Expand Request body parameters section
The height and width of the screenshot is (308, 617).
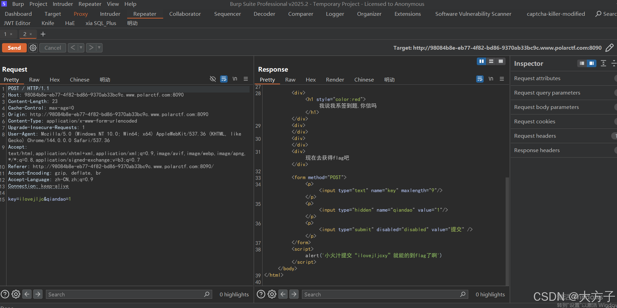point(564,107)
